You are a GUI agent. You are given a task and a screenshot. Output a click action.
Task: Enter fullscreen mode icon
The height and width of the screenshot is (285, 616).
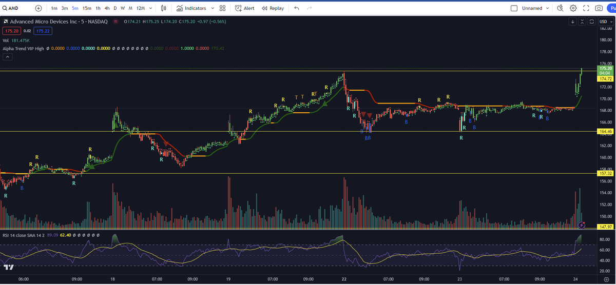click(x=586, y=8)
